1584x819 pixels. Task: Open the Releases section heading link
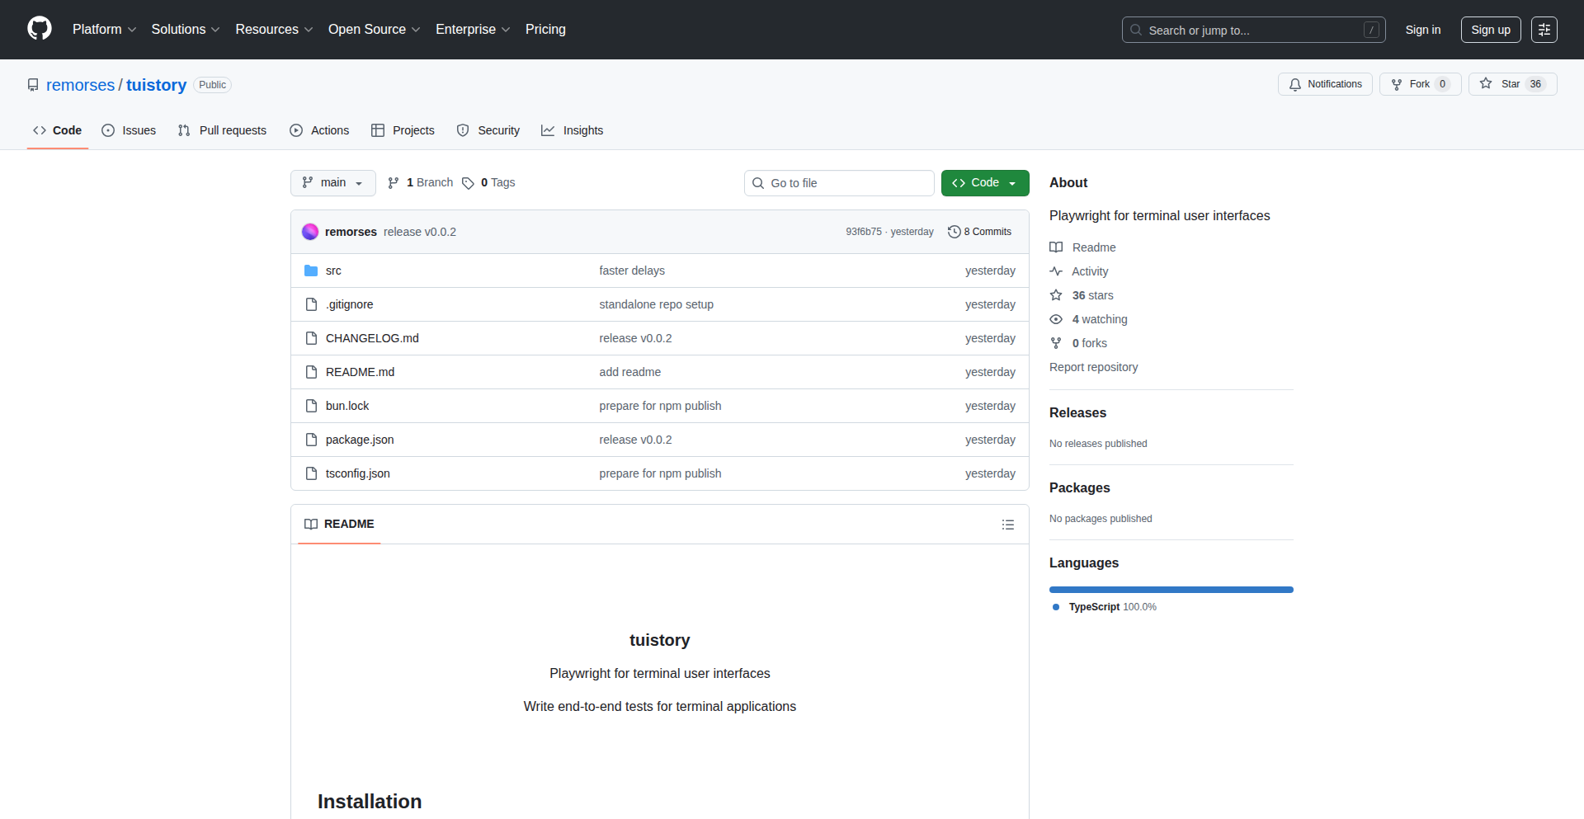pyautogui.click(x=1077, y=412)
